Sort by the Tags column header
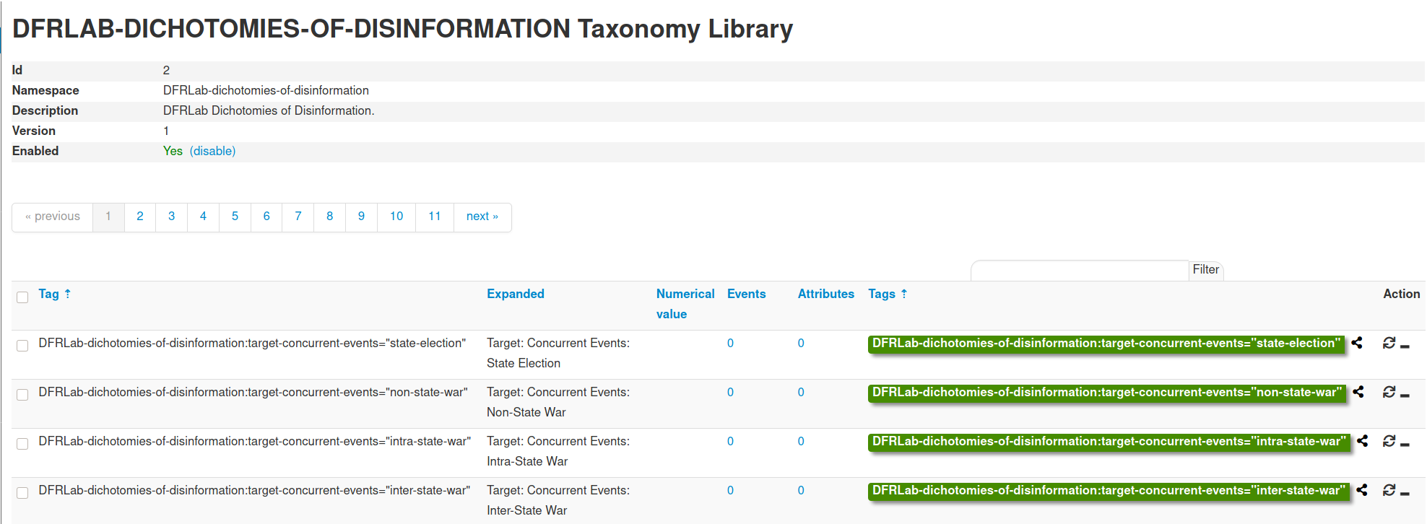The height and width of the screenshot is (524, 1427). 882,294
